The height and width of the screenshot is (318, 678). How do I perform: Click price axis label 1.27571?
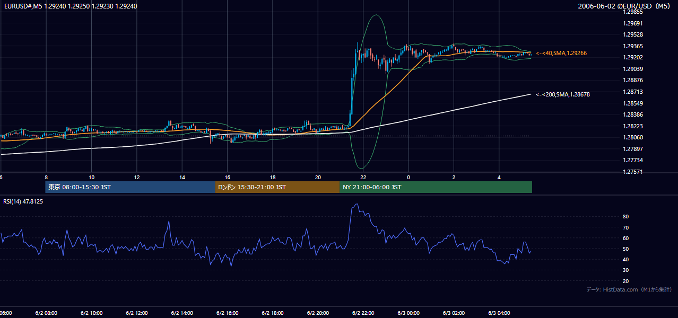(x=633, y=172)
